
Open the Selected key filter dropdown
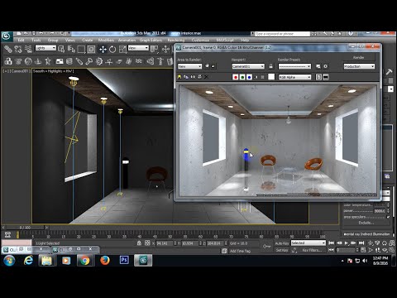[x=309, y=243]
